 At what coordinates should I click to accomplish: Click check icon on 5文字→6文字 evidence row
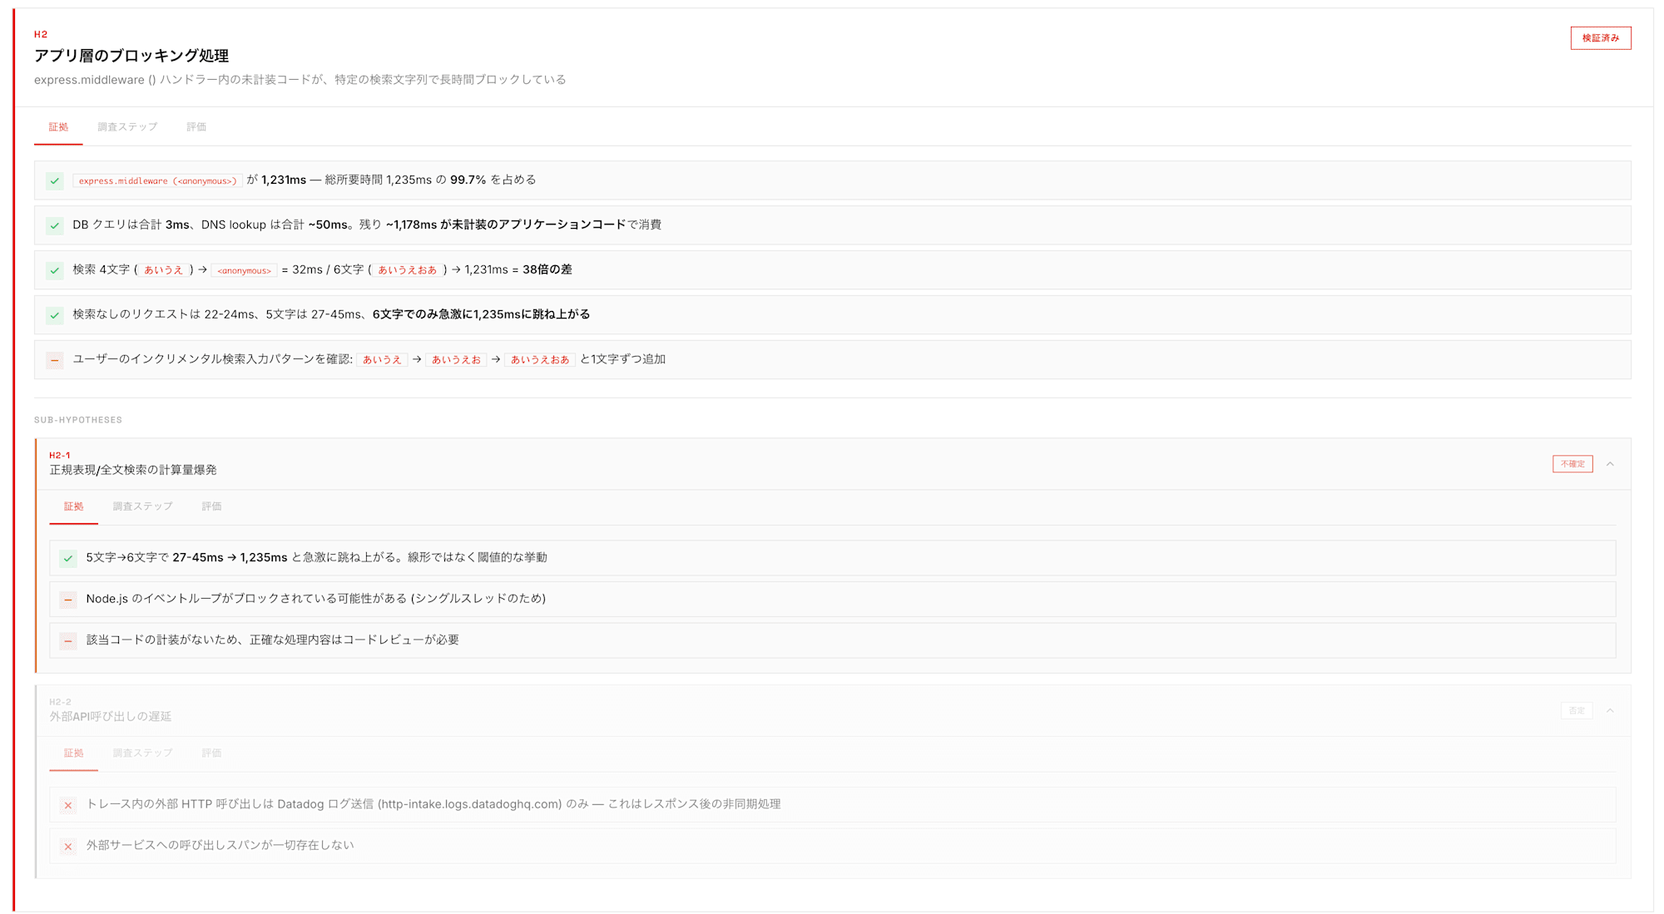68,558
